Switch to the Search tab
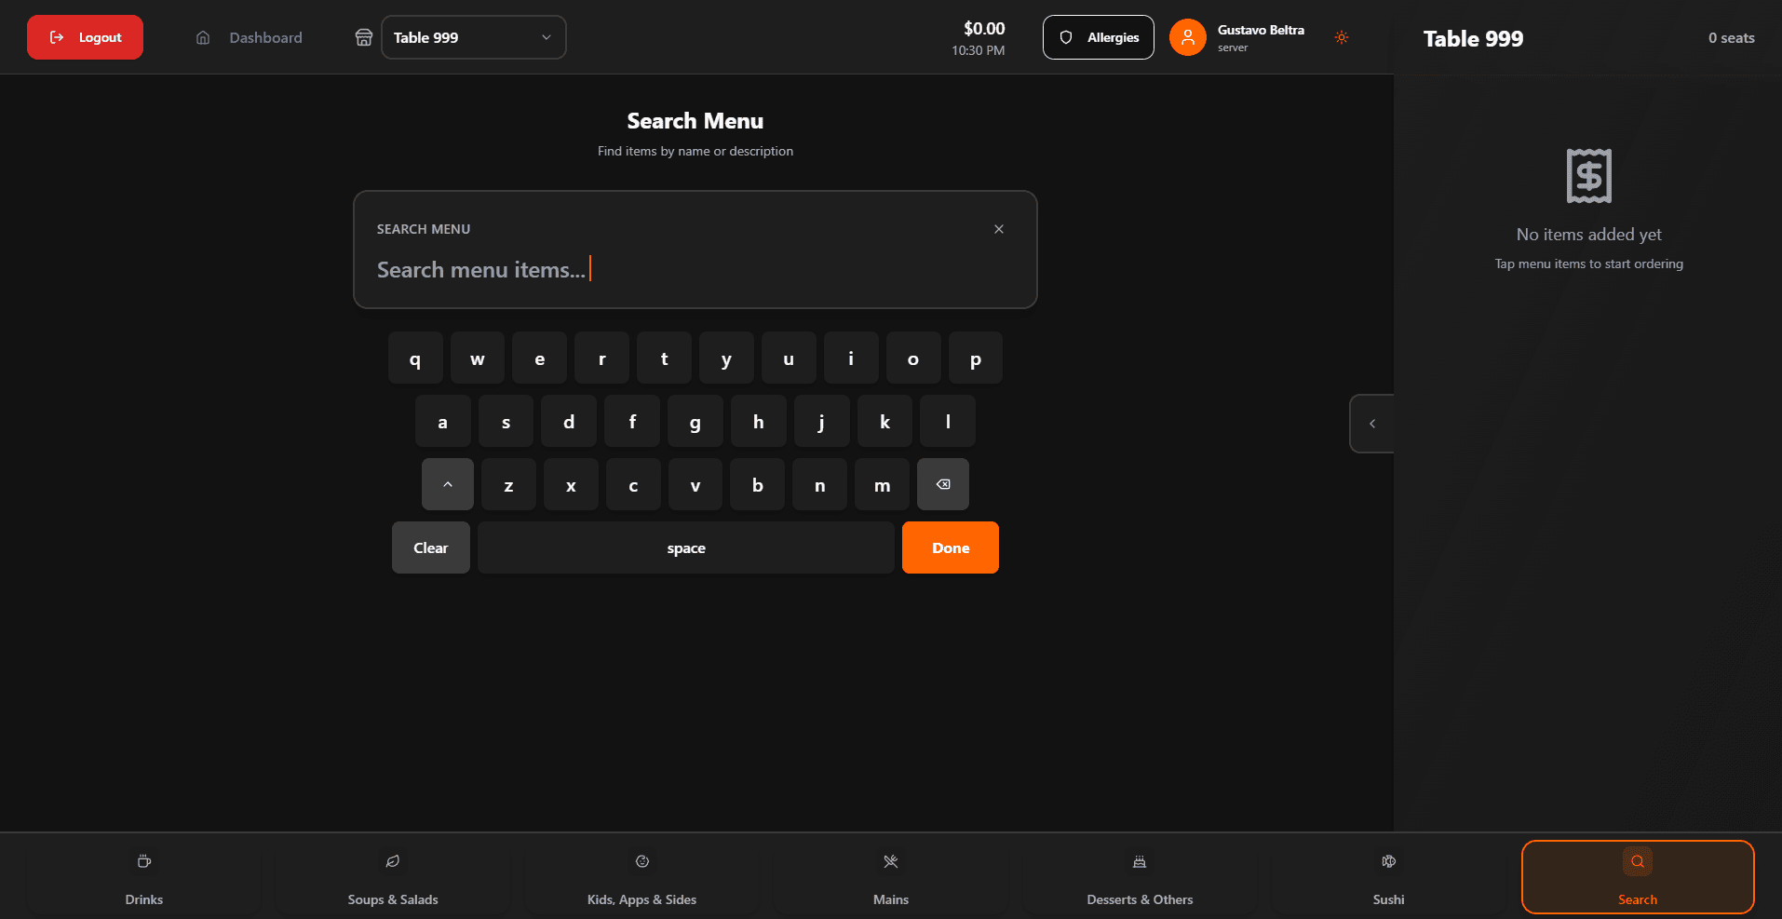The height and width of the screenshot is (919, 1782). (x=1637, y=876)
